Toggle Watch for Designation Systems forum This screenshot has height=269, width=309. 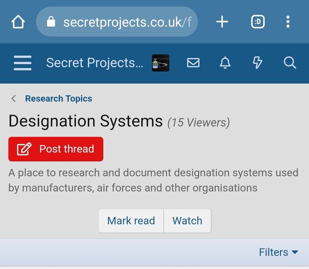coord(187,221)
